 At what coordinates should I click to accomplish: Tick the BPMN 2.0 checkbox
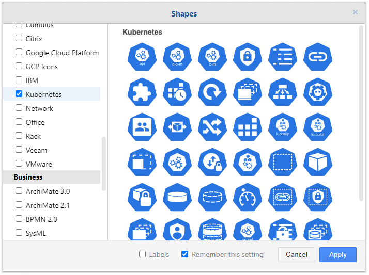click(x=19, y=219)
